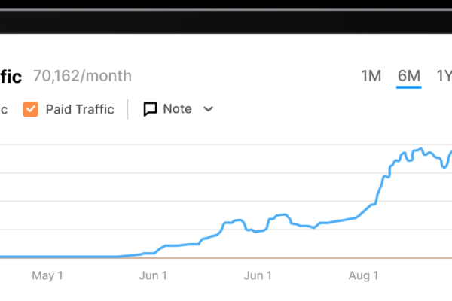The image size is (452, 301).
Task: Click the Aug 1 axis label
Action: pos(363,275)
